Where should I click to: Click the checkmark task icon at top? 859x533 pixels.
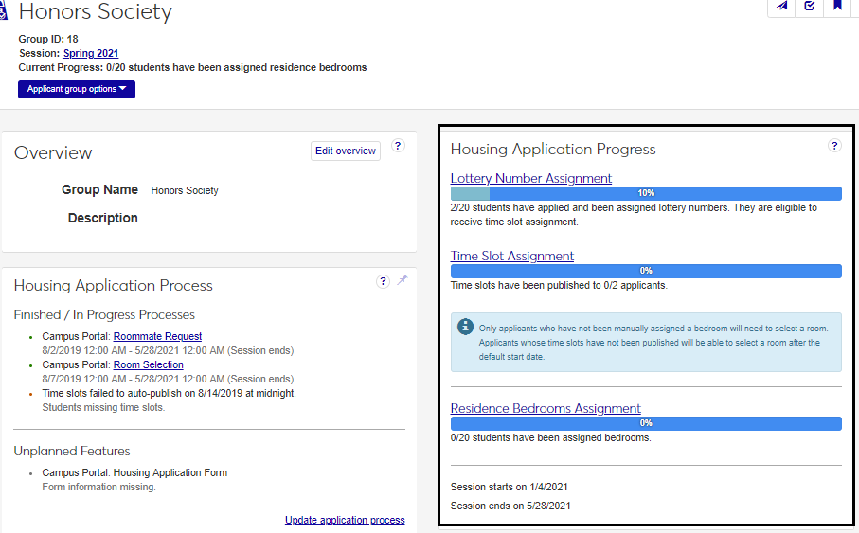tap(810, 7)
